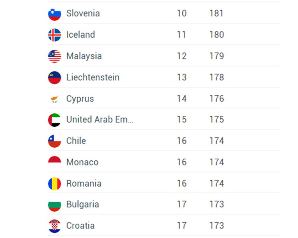Select the Liechtenstein row name
The height and width of the screenshot is (238, 298).
(x=93, y=77)
